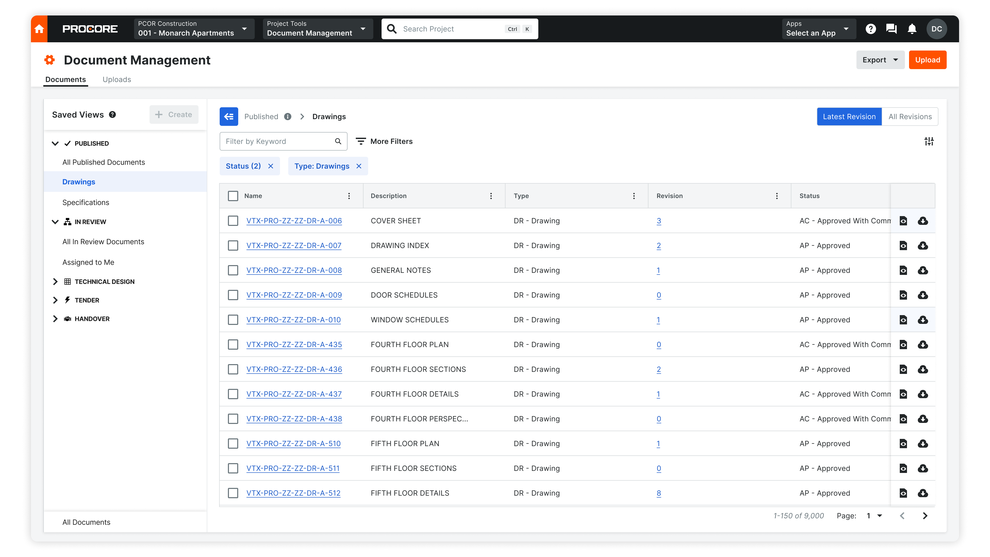
Task: Switch to the Uploads tab
Action: (x=117, y=80)
